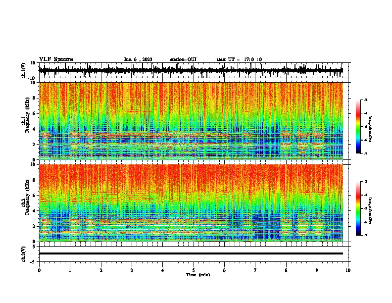The image size is (392, 303).
Task: Click inside the ch.1 spectrogram panel
Action: click(191, 121)
